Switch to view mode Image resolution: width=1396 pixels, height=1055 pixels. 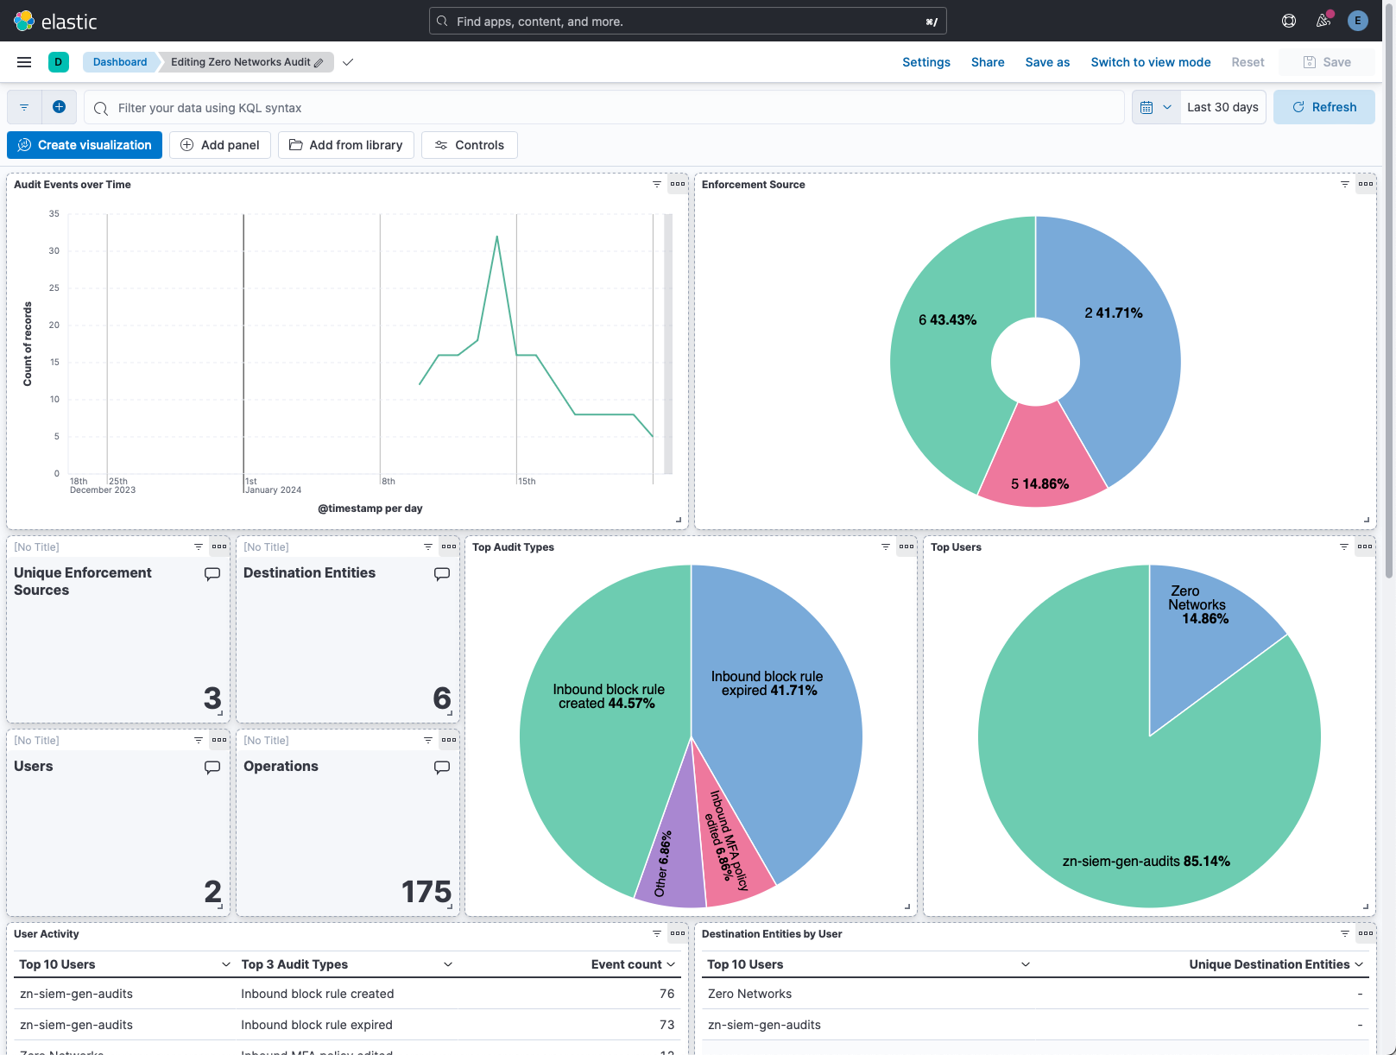[x=1150, y=62]
